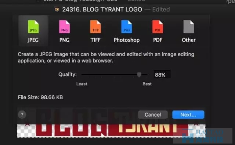Choose the gray Other formats icon
235x145 pixels.
coord(189,27)
